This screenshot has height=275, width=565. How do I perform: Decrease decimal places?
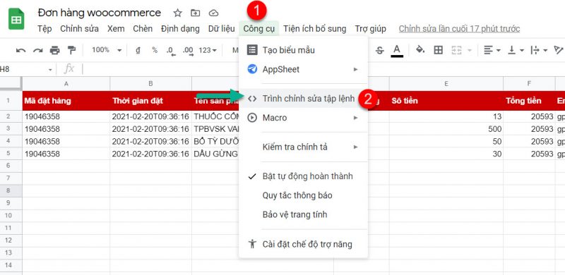point(171,51)
